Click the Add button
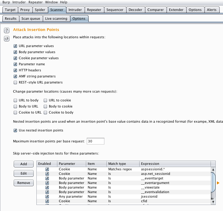Screen dimensions: 223x211 coord(24,164)
